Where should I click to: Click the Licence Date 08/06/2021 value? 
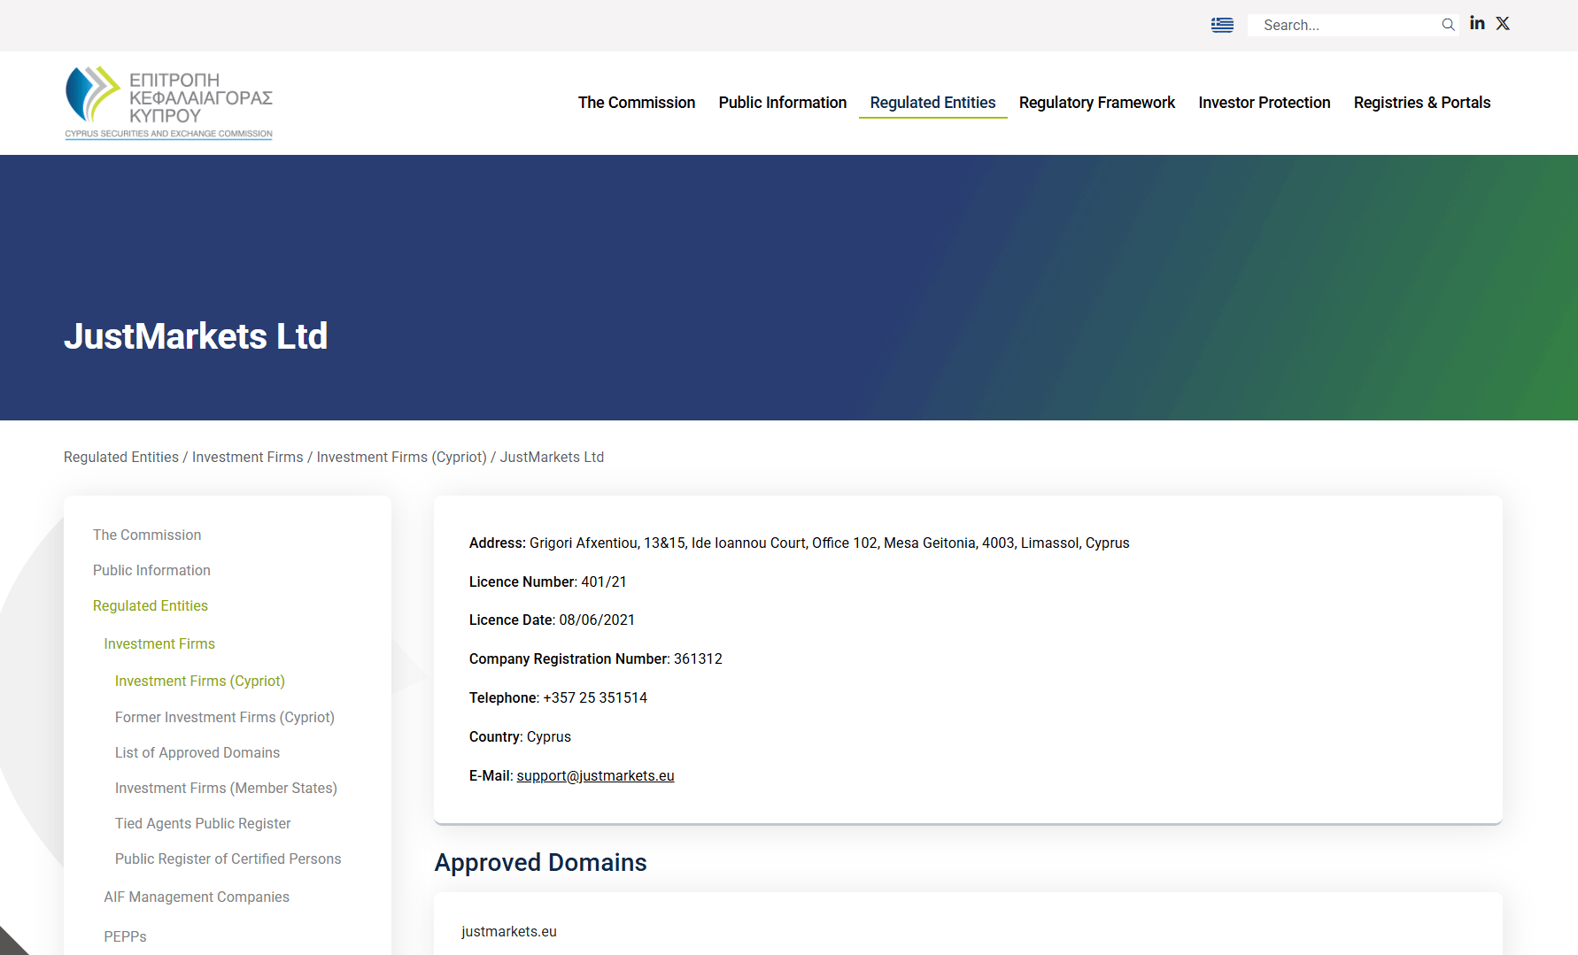(x=597, y=620)
